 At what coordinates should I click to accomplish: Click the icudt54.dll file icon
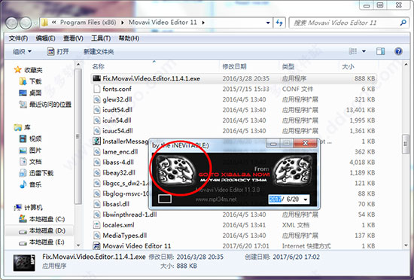[x=97, y=110]
